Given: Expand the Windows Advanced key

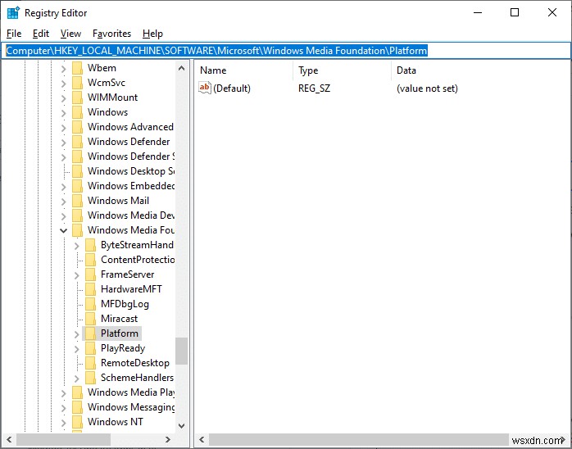Looking at the screenshot, I should pyautogui.click(x=63, y=128).
